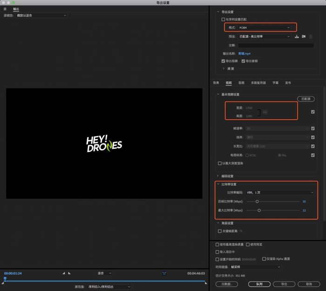Click the 队列 button
326x291 pixels.
[259, 284]
